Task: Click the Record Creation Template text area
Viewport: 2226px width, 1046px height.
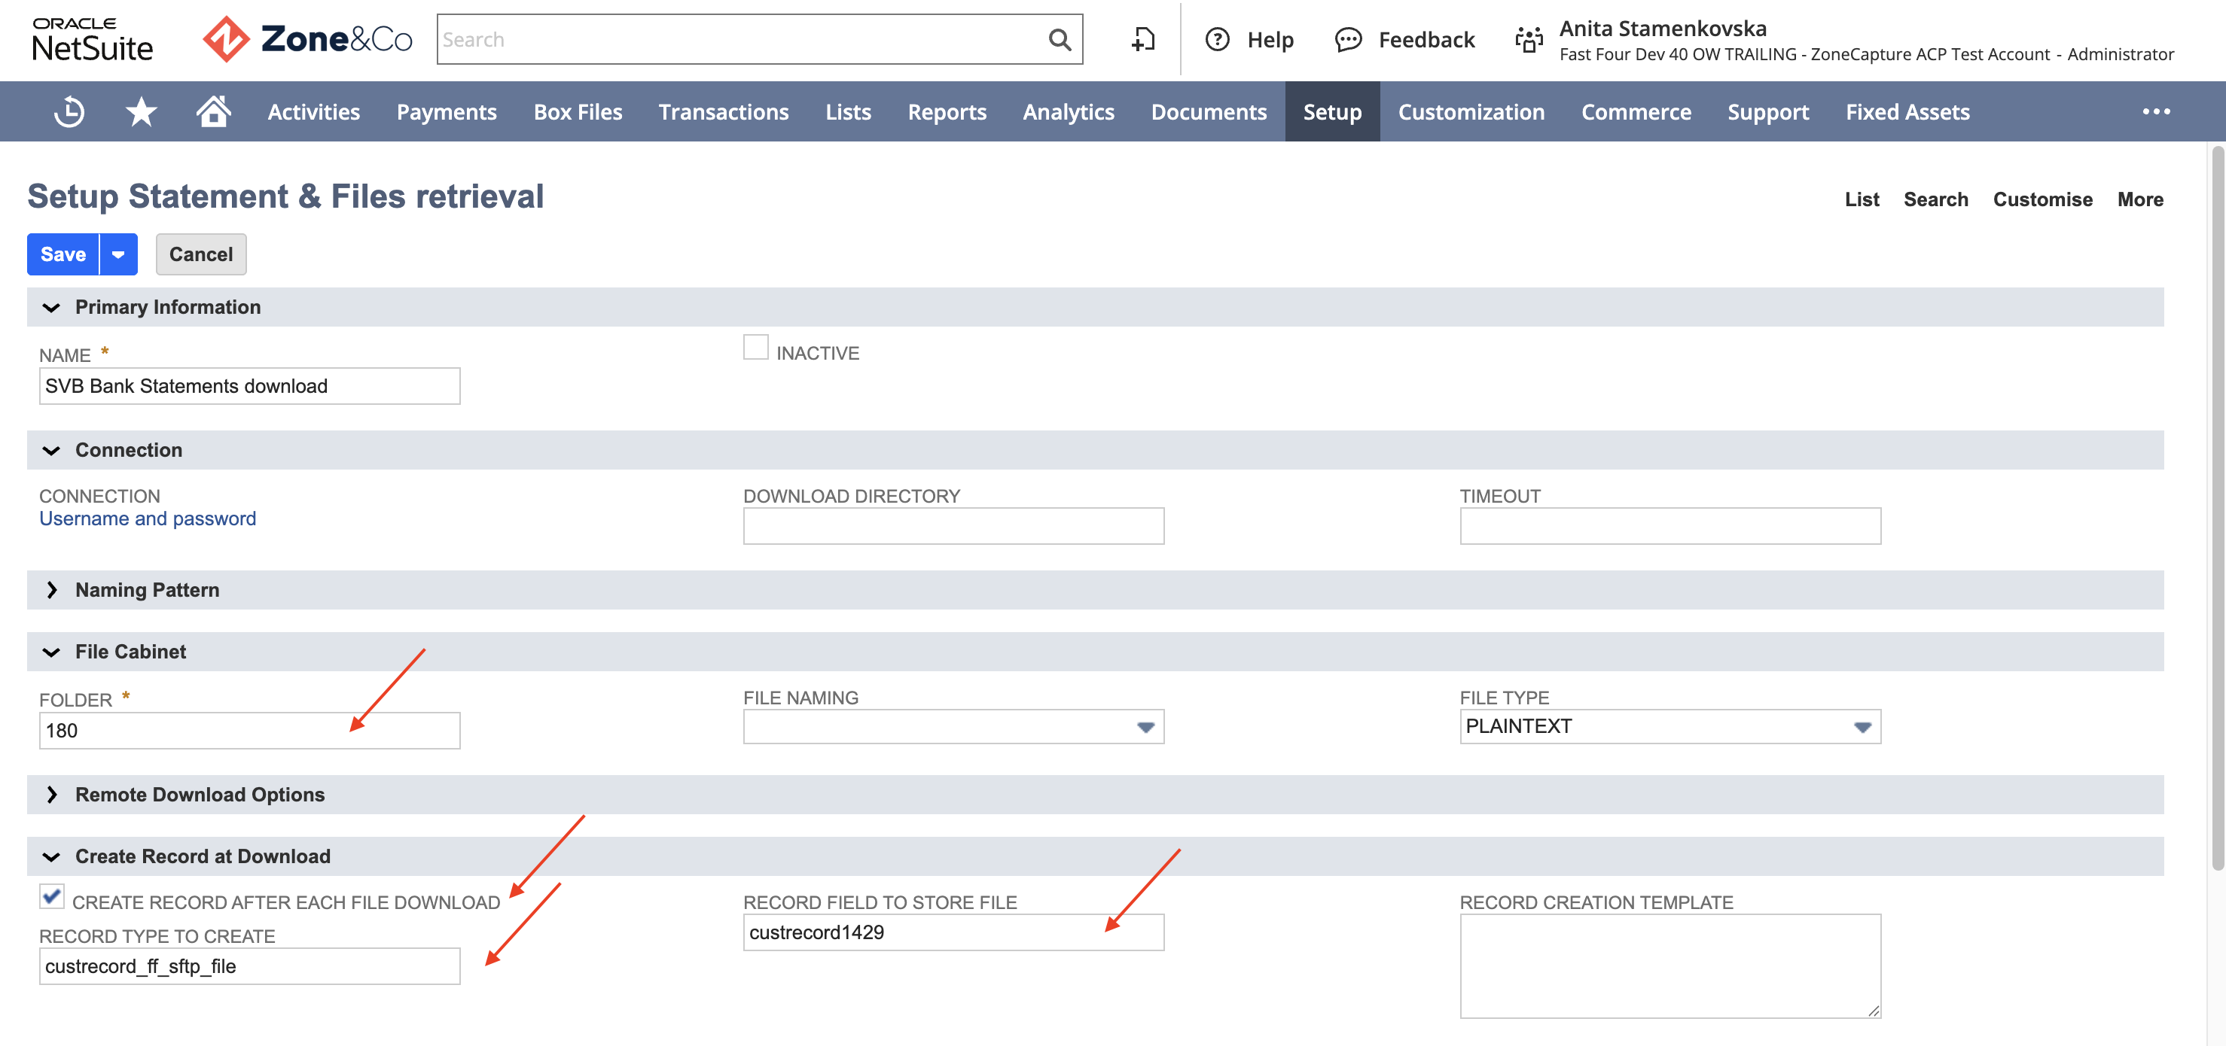Action: coord(1669,966)
